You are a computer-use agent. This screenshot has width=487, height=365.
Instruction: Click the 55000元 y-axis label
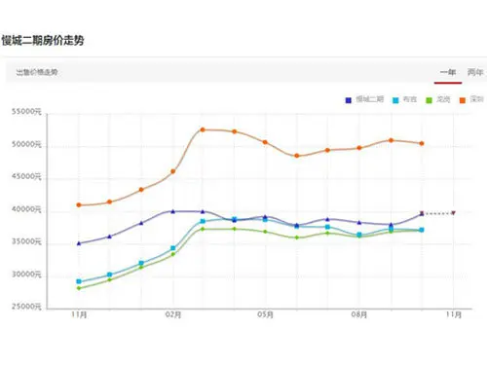[x=26, y=112]
